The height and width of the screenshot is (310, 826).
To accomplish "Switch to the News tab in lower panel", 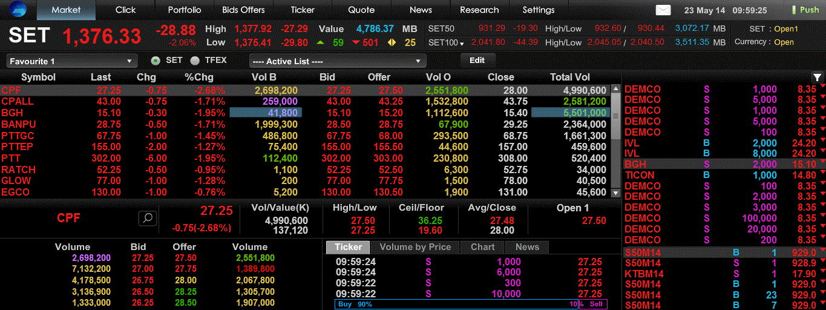I will click(x=527, y=247).
